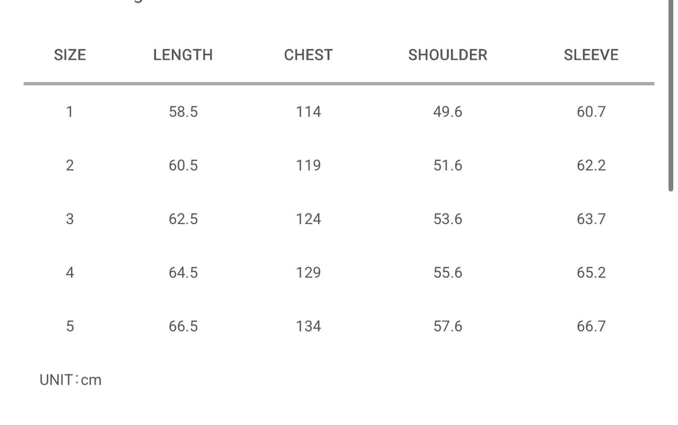The width and height of the screenshot is (678, 425).
Task: Click shoulder value 53.6
Action: 448,219
